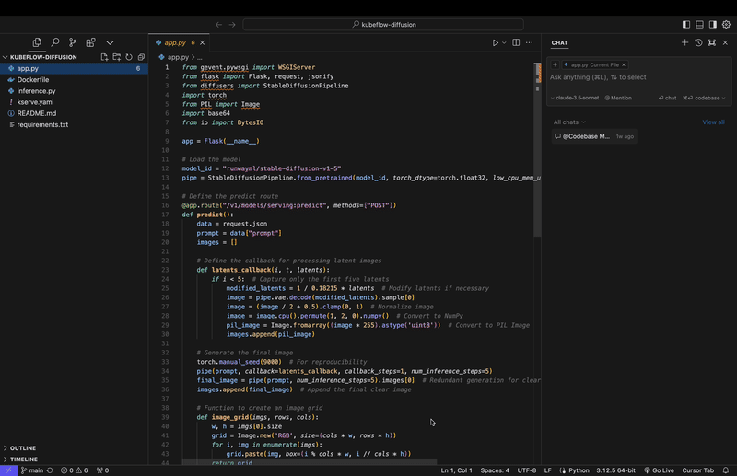
Task: Click the @ Mention button
Action: (618, 98)
